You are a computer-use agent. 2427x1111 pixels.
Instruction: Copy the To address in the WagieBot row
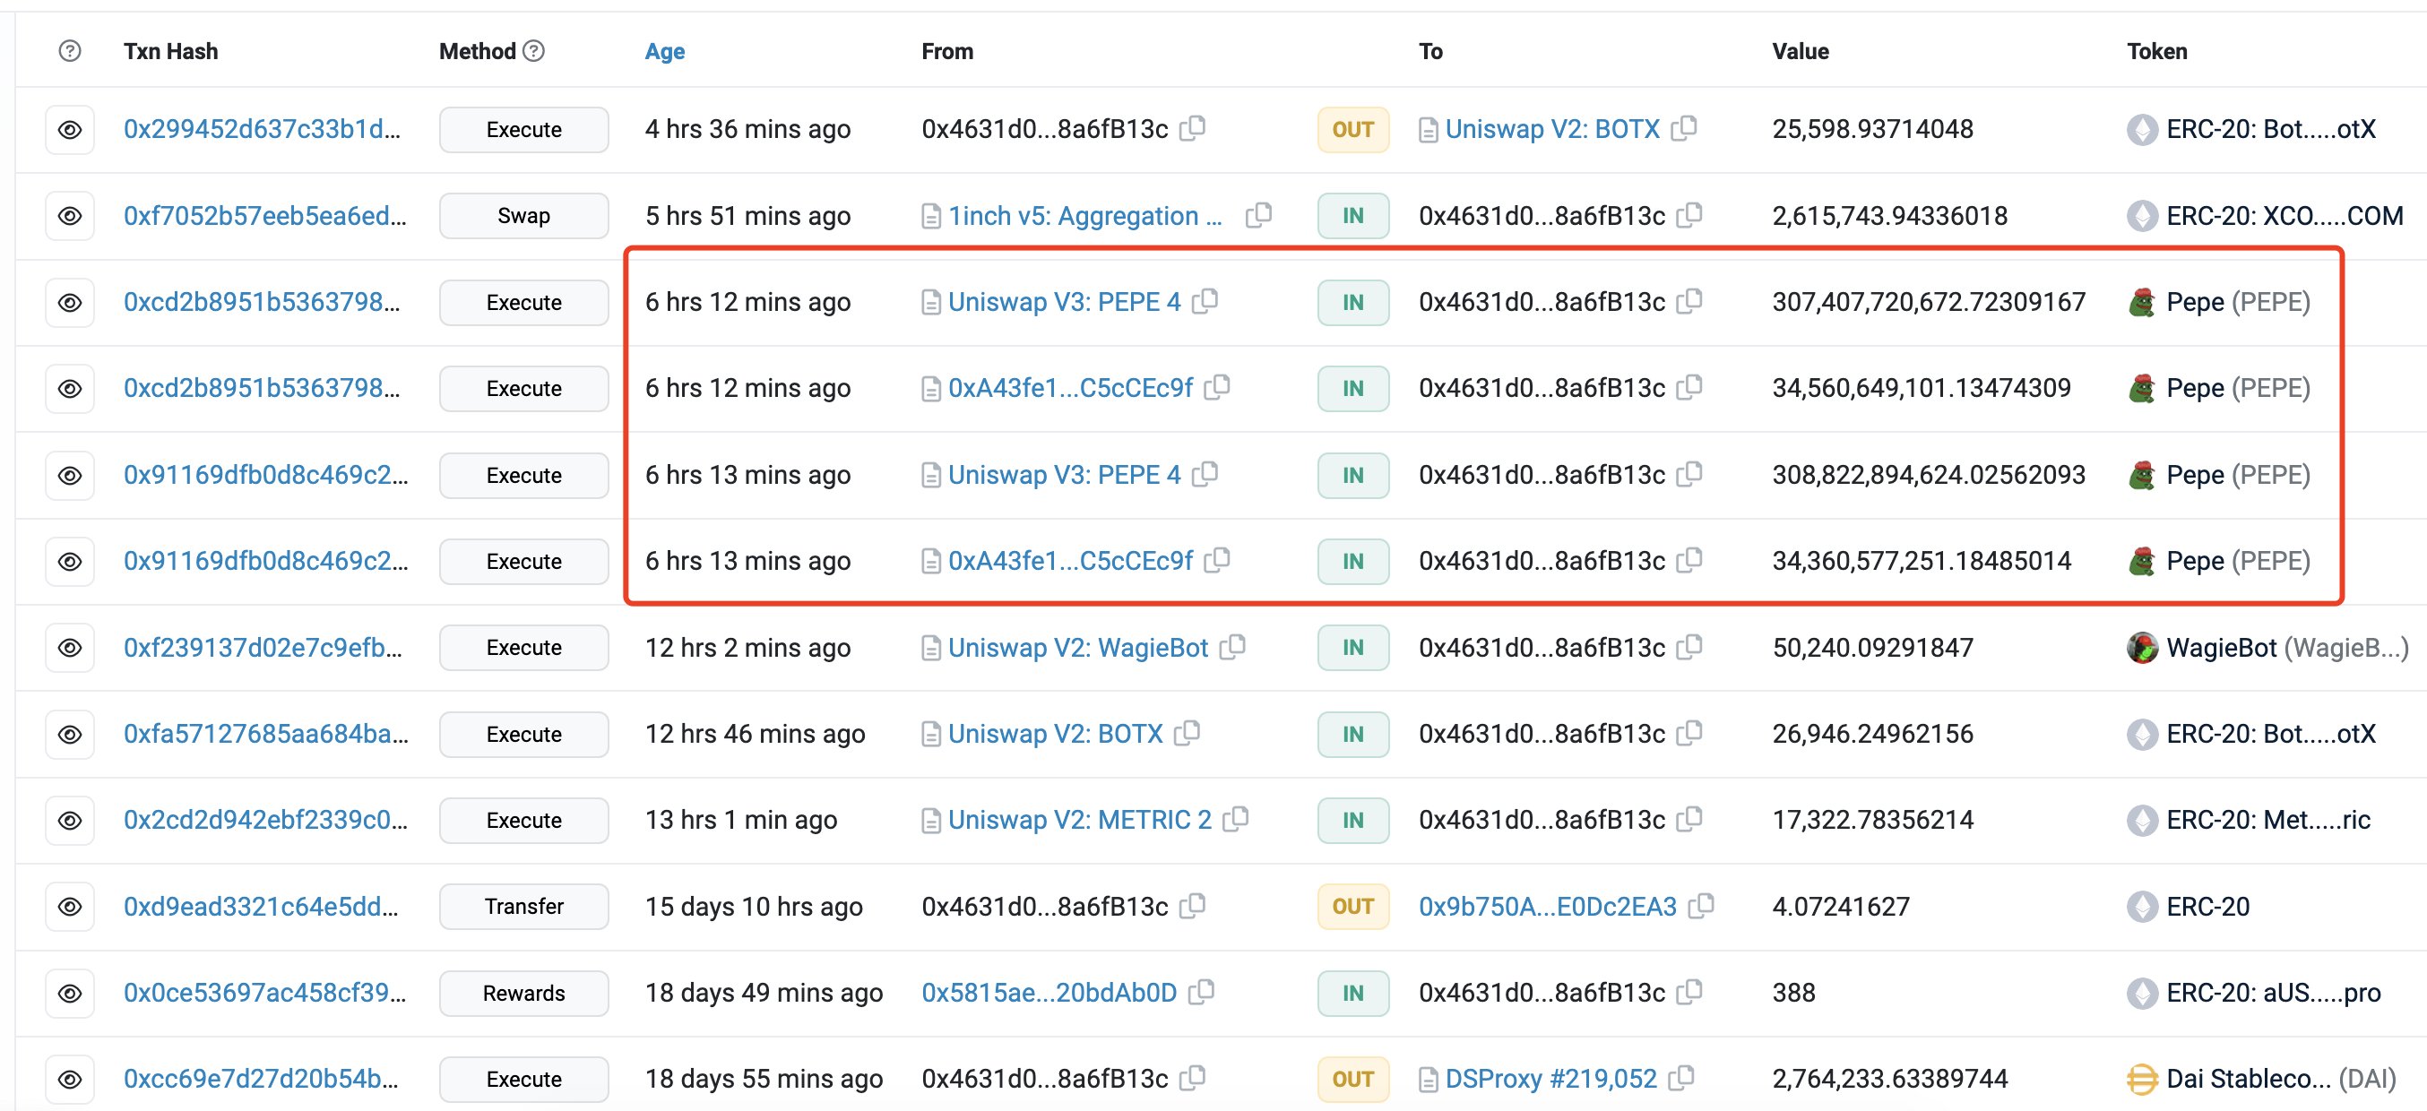[1690, 647]
